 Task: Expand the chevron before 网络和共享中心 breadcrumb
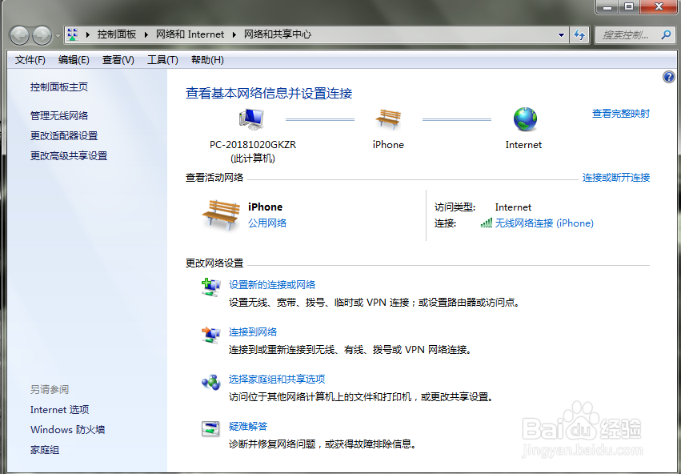coord(234,34)
